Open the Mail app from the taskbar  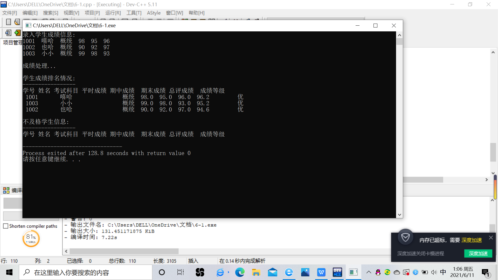[x=272, y=272]
